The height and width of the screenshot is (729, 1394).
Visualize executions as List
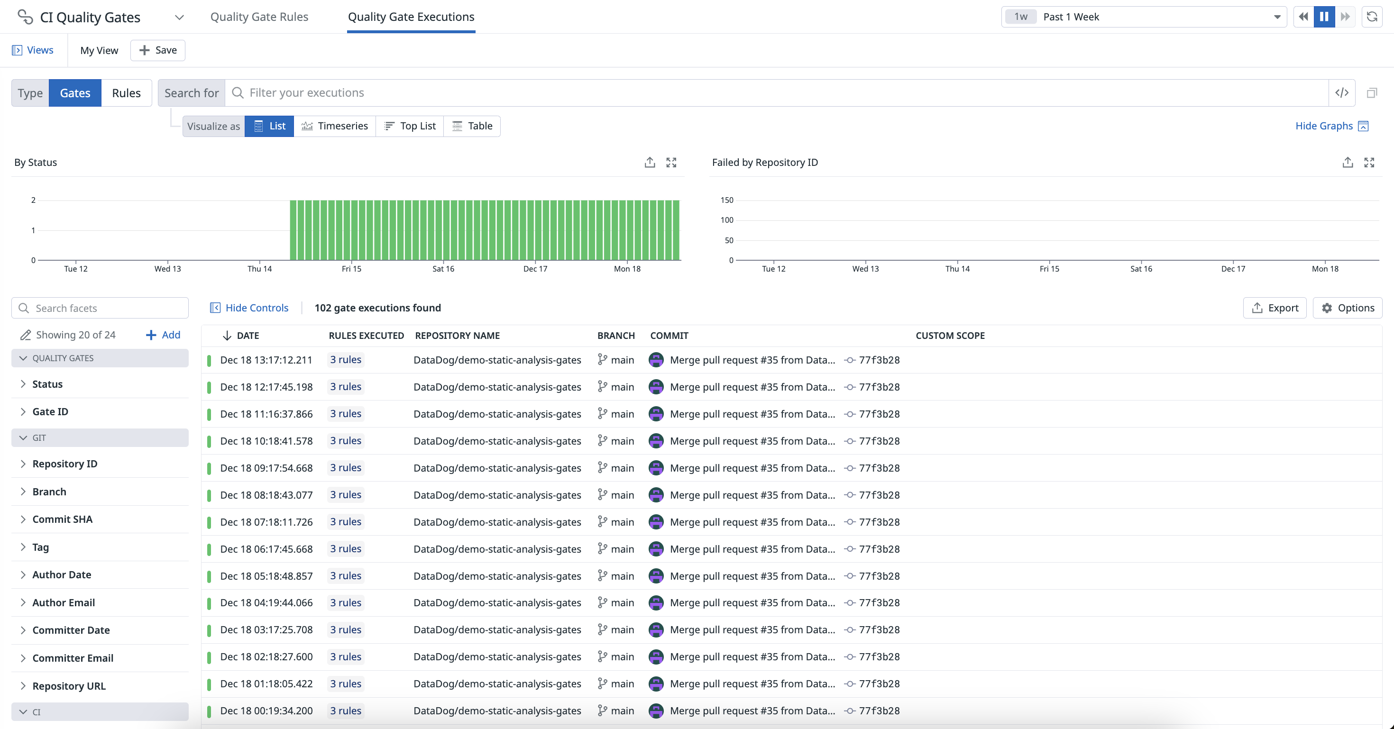[x=269, y=126]
